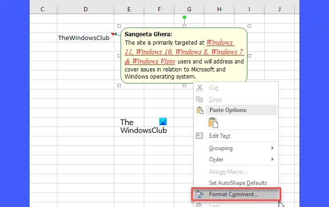Open Format Comment... dialog
The width and height of the screenshot is (329, 207).
coord(236,194)
